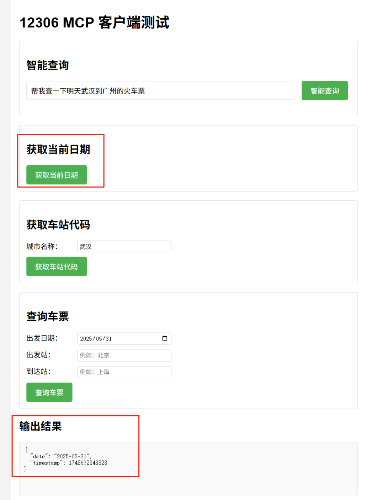Image resolution: width=381 pixels, height=500 pixels.
Task: Click the green 获取车站代码 button
Action: pos(57,267)
